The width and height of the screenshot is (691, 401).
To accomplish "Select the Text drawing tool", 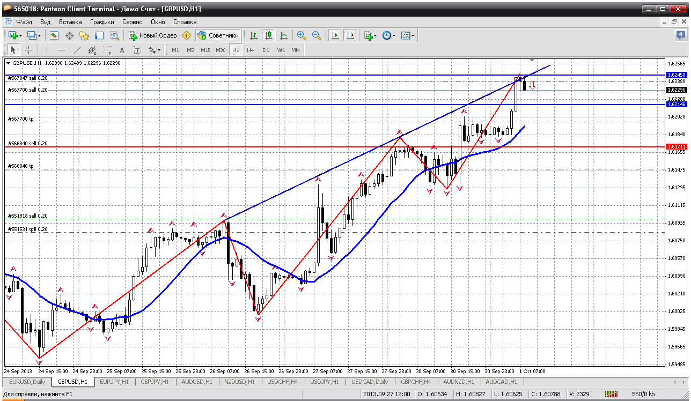I will tap(122, 50).
